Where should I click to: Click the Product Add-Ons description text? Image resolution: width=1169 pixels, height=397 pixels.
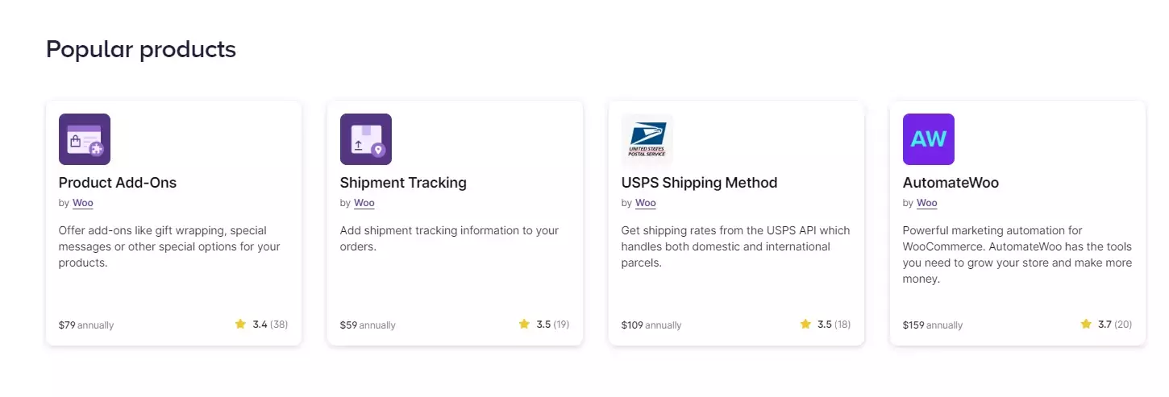point(168,246)
